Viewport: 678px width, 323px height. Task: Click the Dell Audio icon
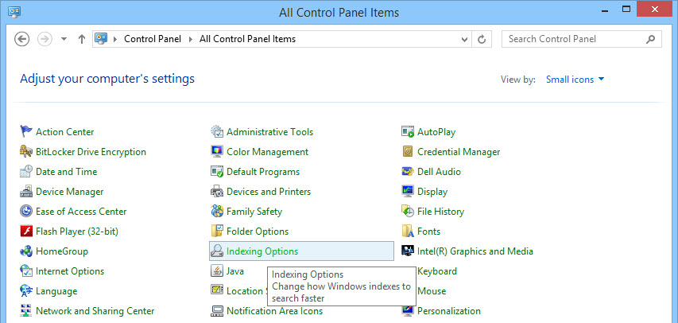click(408, 172)
